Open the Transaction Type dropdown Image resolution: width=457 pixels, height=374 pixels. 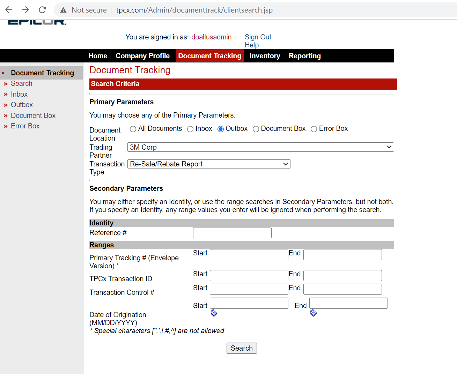pyautogui.click(x=209, y=164)
